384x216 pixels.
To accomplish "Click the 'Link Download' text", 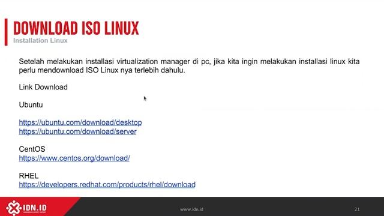I will pos(43,87).
